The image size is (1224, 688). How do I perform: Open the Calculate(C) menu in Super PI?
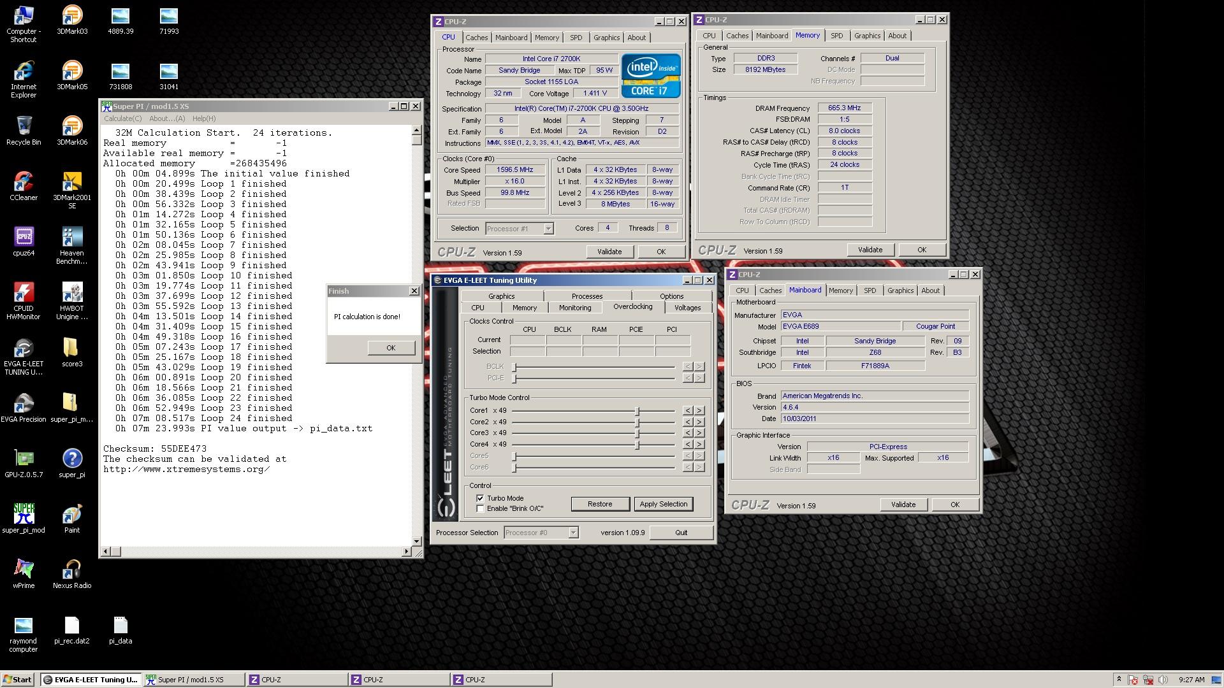(122, 118)
